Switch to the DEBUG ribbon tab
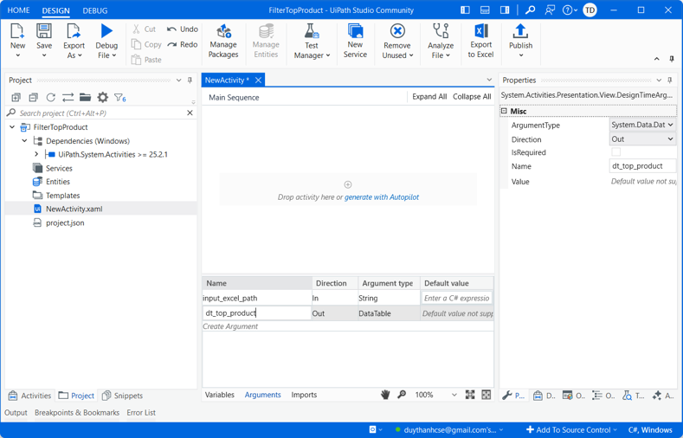Image resolution: width=683 pixels, height=438 pixels. [x=95, y=10]
